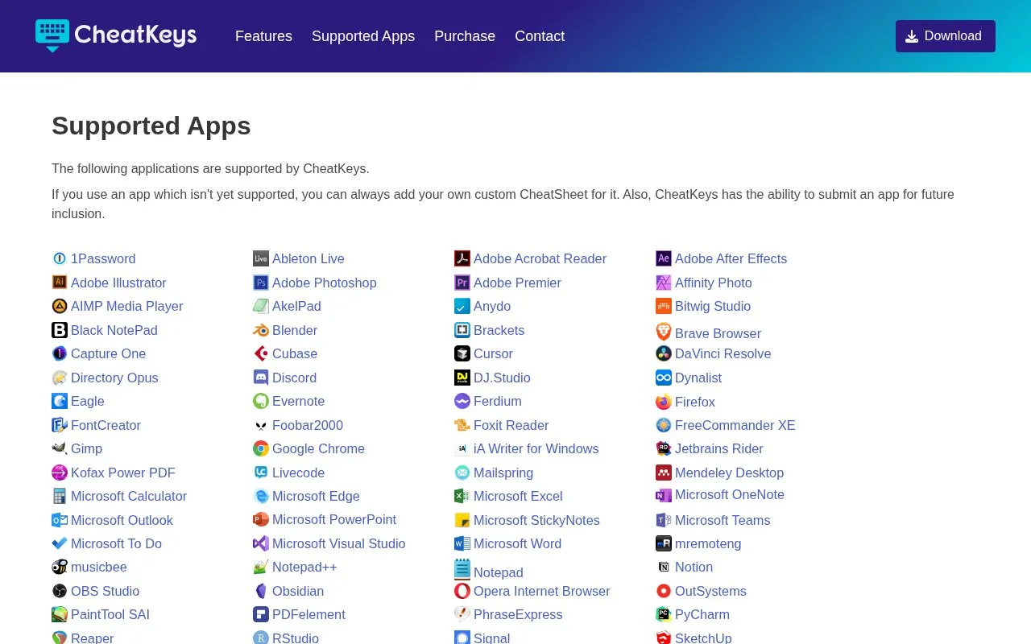Image resolution: width=1031 pixels, height=644 pixels.
Task: Open the Mendeley Desktop link
Action: [729, 473]
